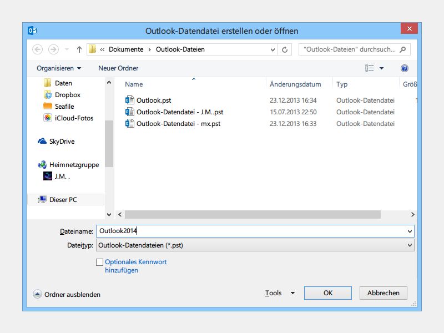Open the Dateiname dropdown arrow

coord(410,231)
